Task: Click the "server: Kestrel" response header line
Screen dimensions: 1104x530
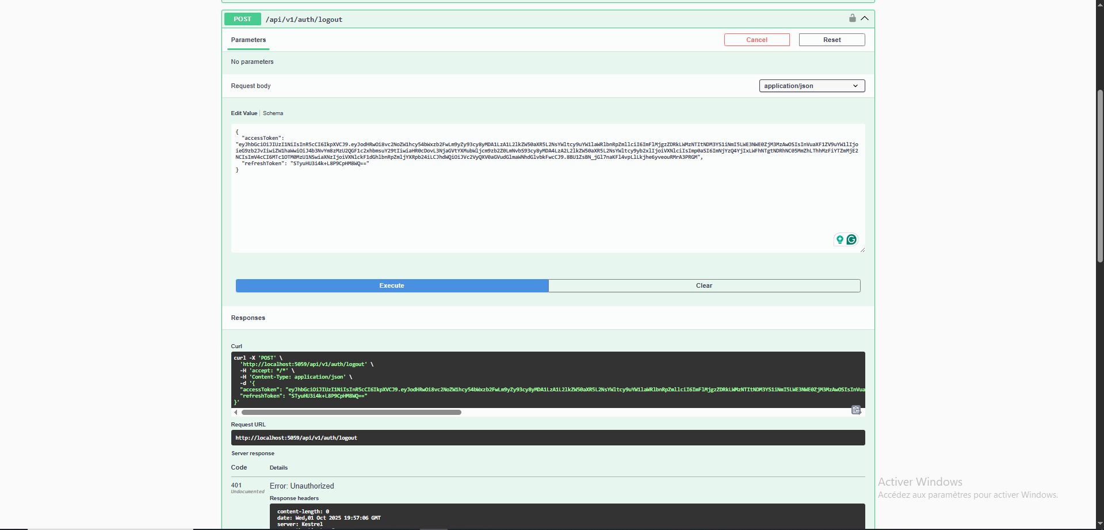Action: pos(300,524)
